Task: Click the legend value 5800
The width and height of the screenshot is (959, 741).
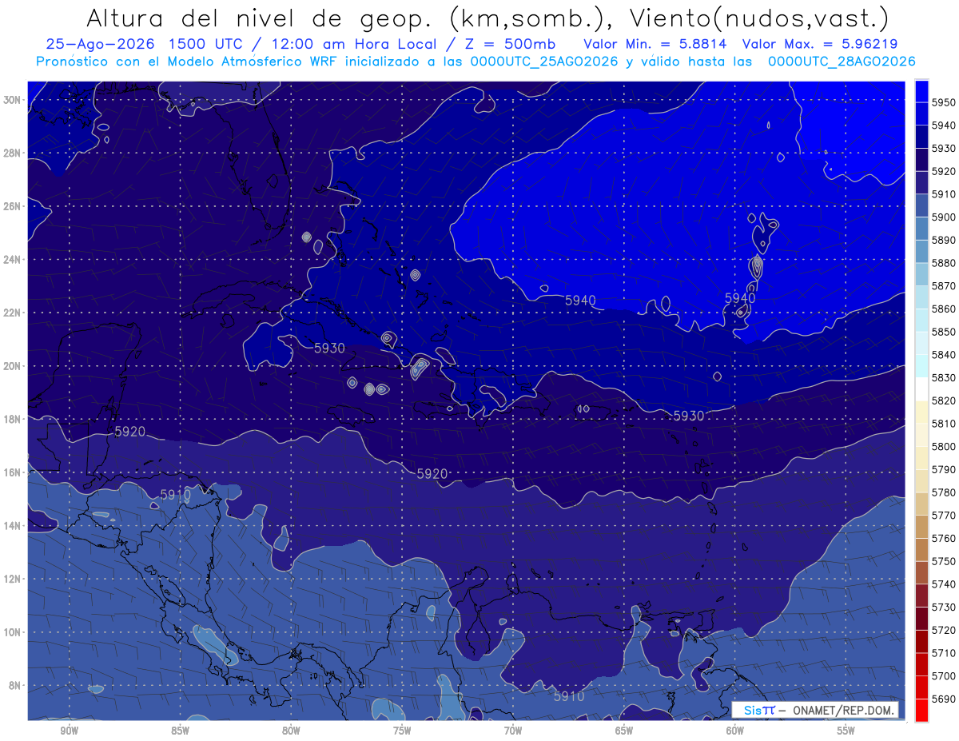Action: [943, 446]
